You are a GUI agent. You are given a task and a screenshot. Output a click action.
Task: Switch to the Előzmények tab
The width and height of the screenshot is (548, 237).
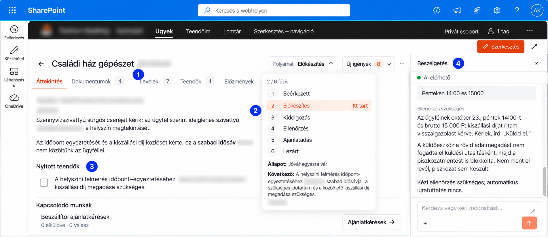coord(239,81)
